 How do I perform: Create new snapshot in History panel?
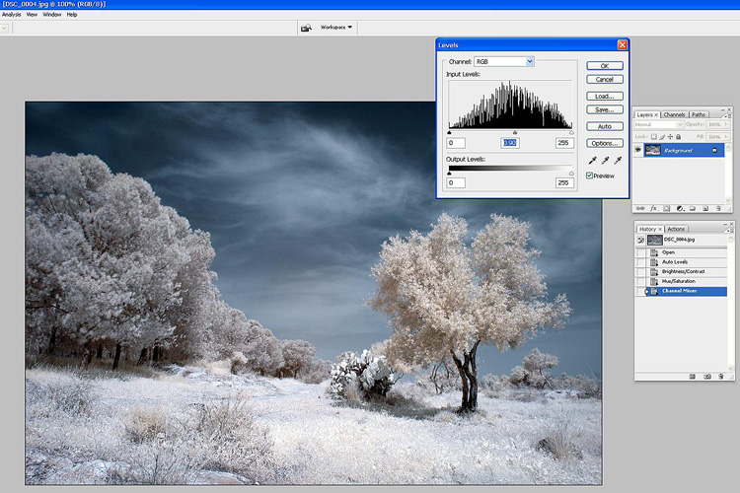[707, 377]
